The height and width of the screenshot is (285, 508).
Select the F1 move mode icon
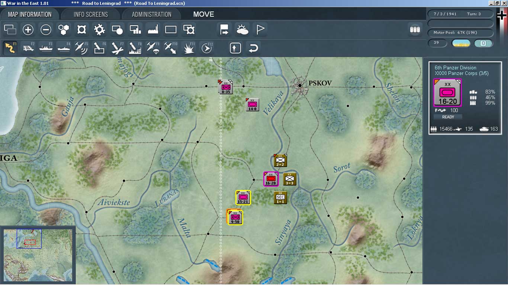point(10,48)
